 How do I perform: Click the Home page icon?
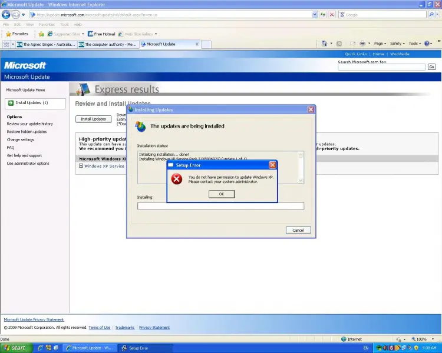click(x=325, y=44)
